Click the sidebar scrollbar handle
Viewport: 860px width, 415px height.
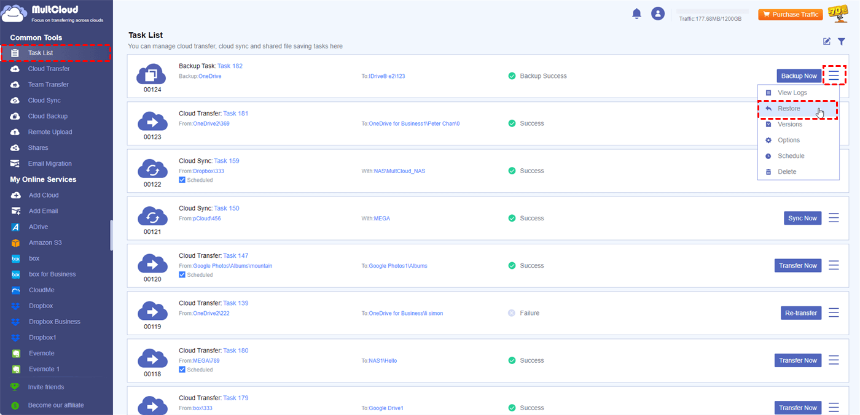(111, 235)
